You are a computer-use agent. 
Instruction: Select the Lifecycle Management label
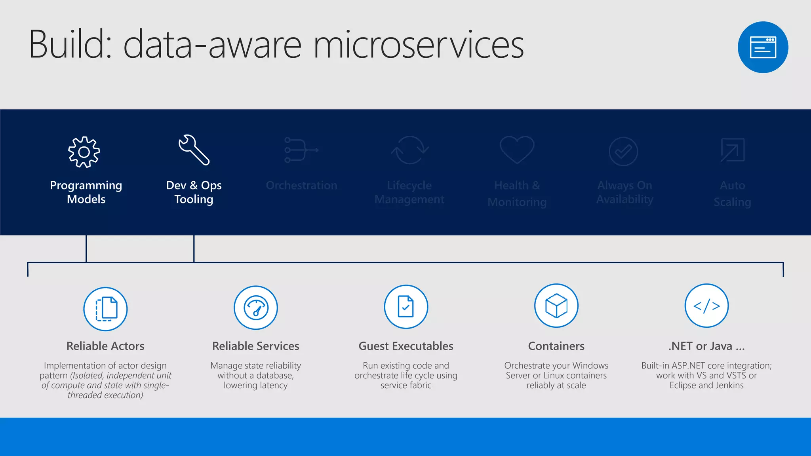pos(409,192)
